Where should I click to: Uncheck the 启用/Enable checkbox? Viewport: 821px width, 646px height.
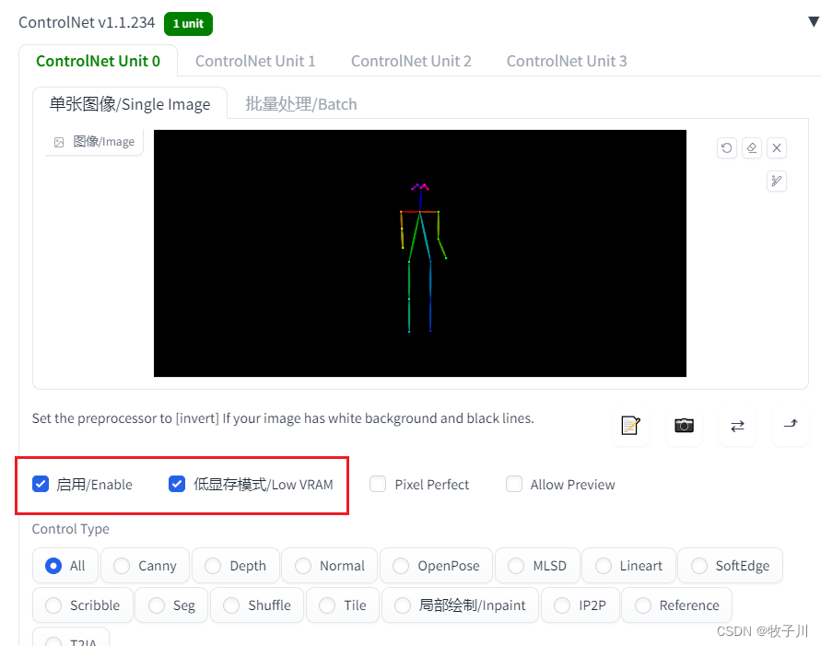pyautogui.click(x=41, y=484)
